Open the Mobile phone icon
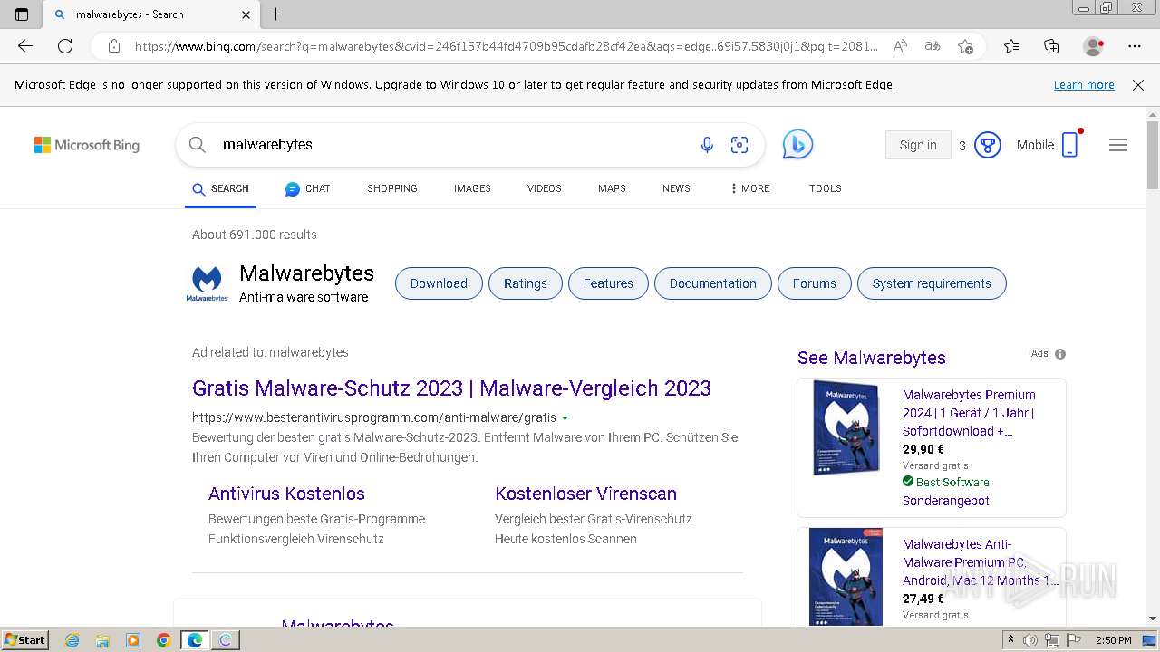 [x=1070, y=145]
